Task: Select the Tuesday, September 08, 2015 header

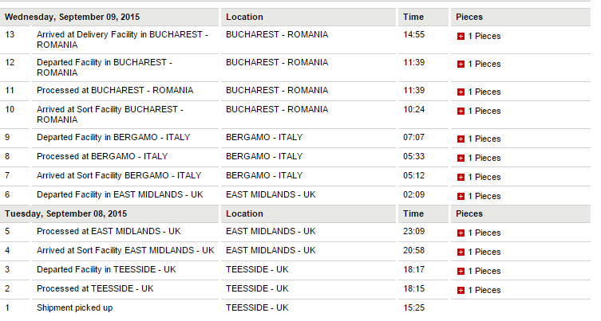Action: [65, 214]
